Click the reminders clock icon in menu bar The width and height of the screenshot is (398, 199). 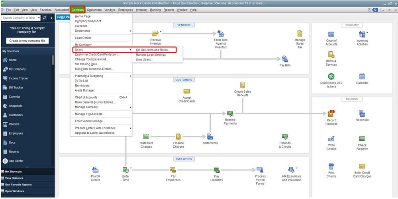[370, 10]
